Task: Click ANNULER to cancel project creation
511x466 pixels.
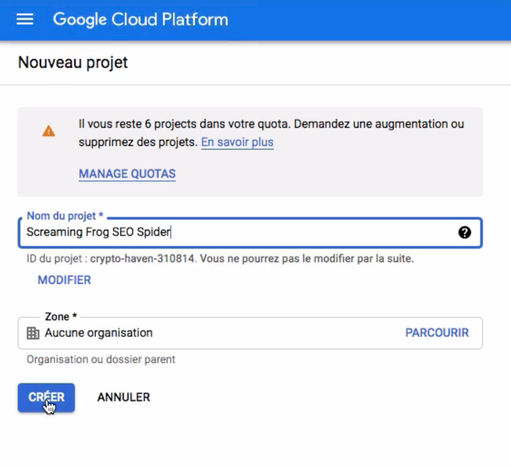Action: click(x=124, y=398)
